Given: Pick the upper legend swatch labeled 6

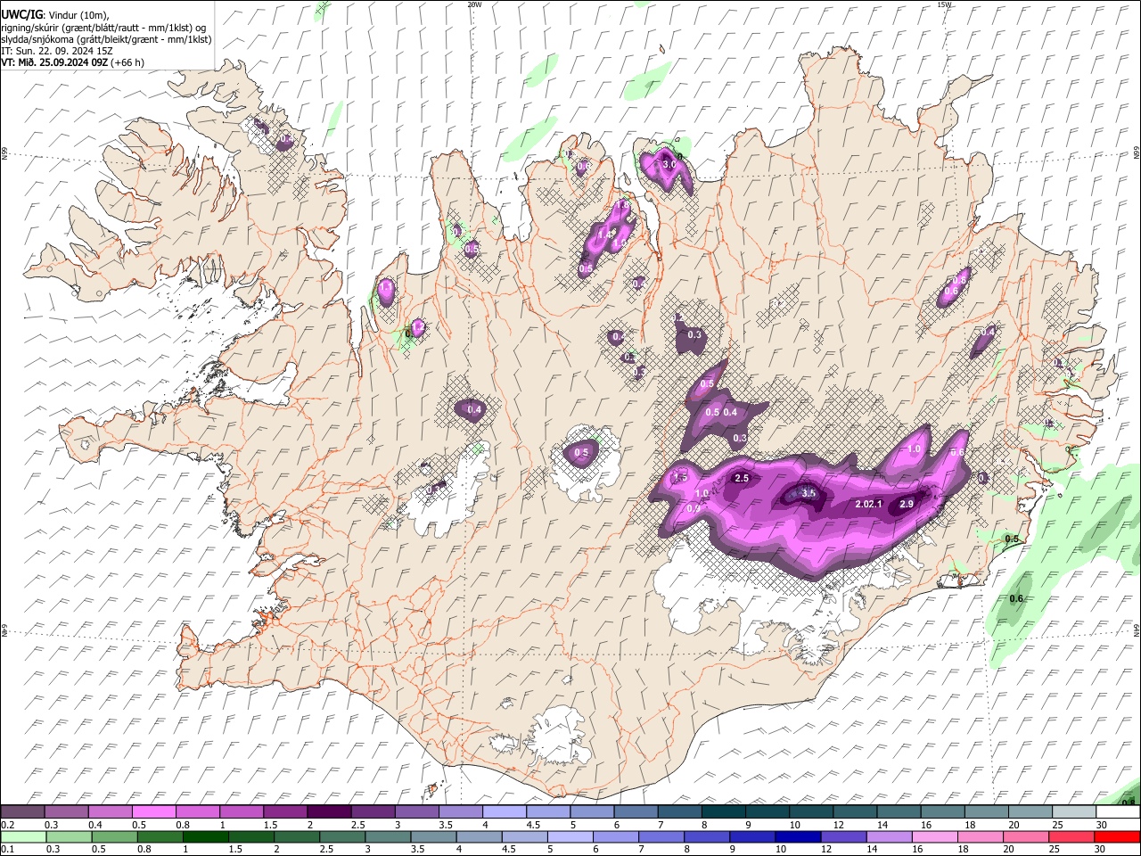Looking at the screenshot, I should [636, 812].
